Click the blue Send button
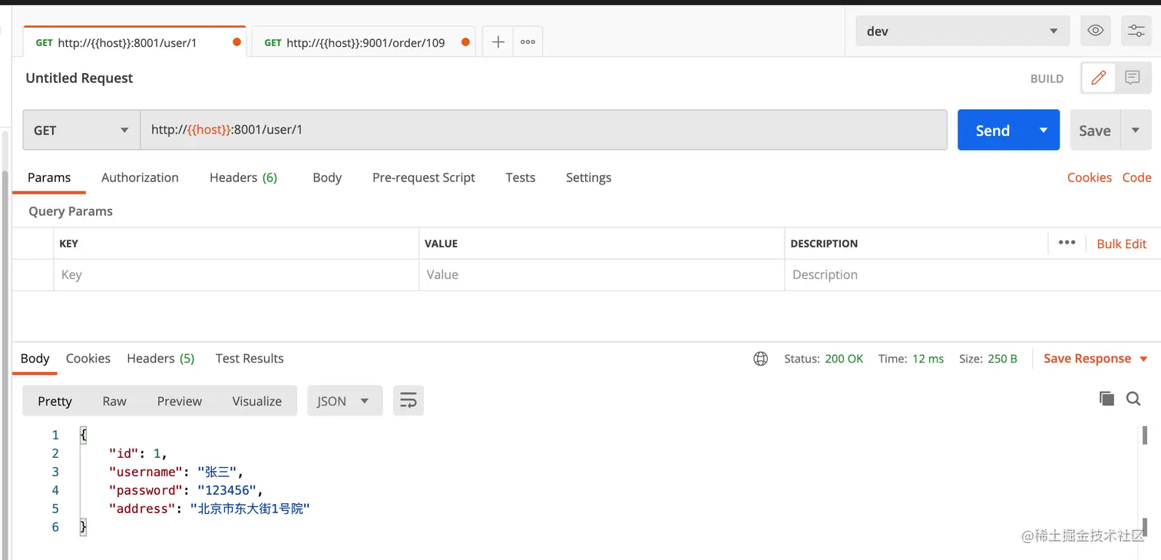This screenshot has width=1161, height=560. [993, 130]
